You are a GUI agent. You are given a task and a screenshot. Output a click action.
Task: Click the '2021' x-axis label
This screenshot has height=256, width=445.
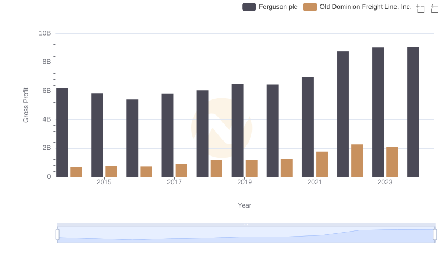pyautogui.click(x=315, y=182)
